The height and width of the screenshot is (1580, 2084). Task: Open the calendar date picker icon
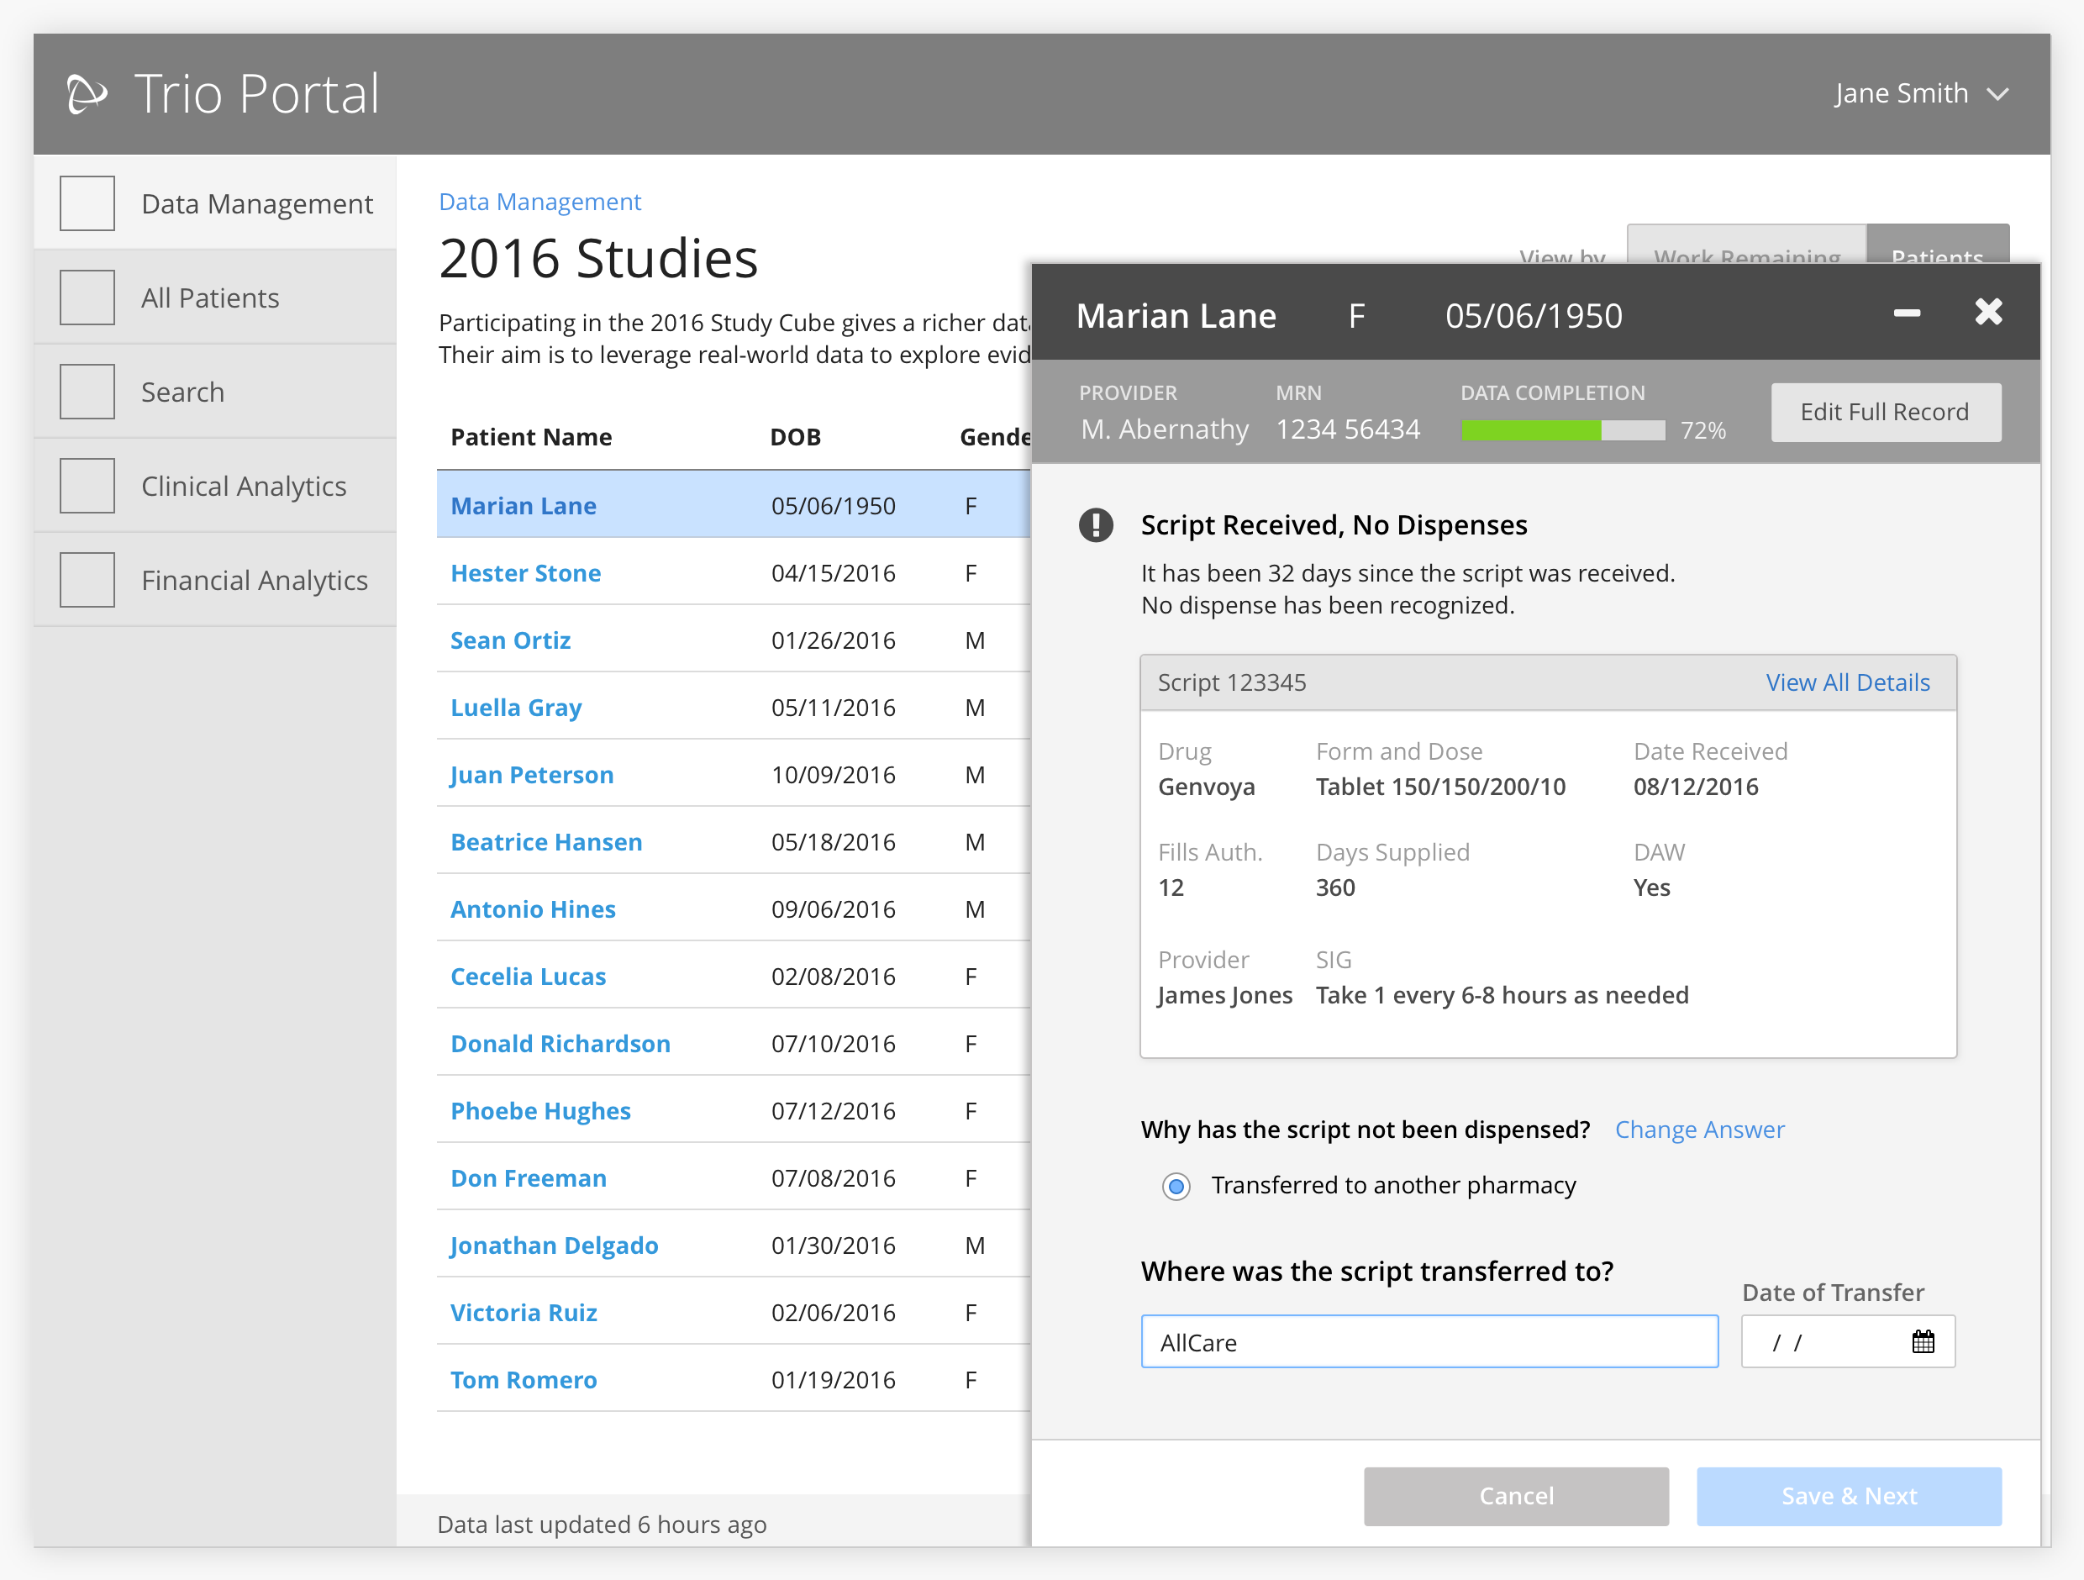click(x=1923, y=1341)
